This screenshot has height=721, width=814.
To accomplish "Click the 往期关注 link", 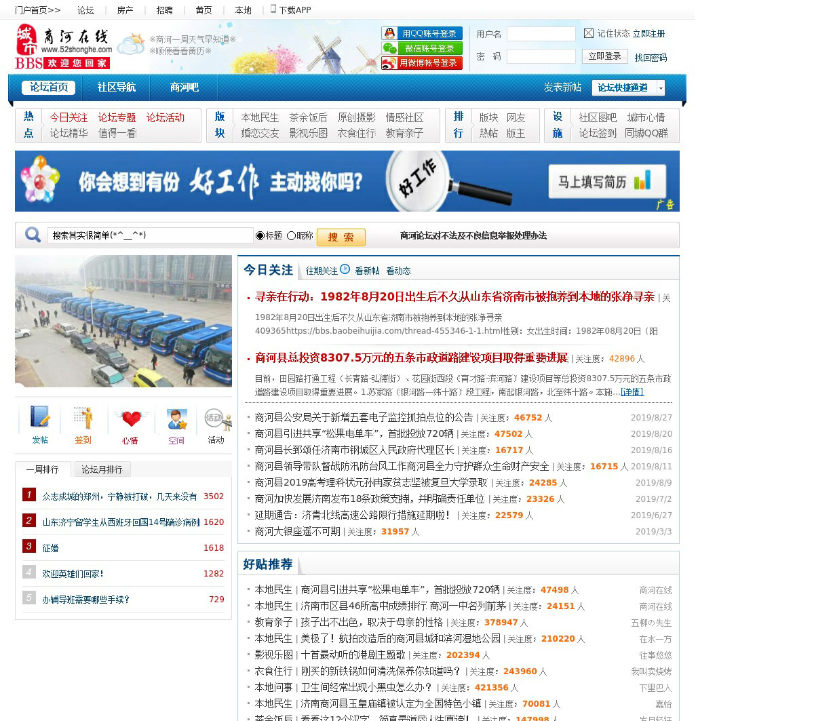I will pyautogui.click(x=322, y=271).
